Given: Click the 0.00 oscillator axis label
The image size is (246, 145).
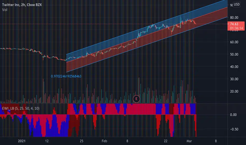Looking at the screenshot, I should point(233,115).
